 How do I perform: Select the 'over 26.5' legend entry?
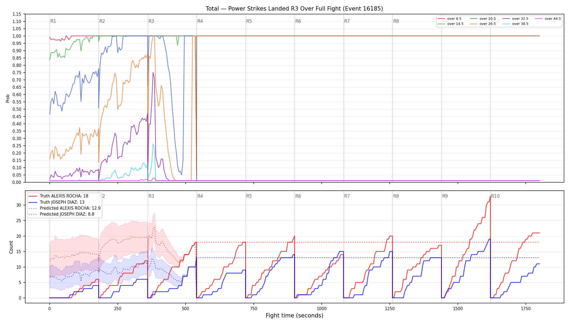coord(483,24)
